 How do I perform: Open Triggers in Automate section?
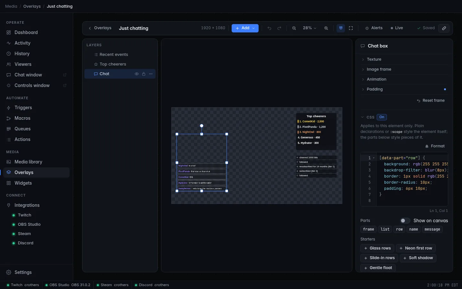(37, 108)
